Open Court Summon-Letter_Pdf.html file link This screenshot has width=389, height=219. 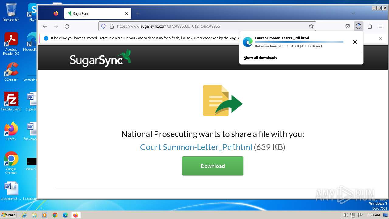pos(196,147)
